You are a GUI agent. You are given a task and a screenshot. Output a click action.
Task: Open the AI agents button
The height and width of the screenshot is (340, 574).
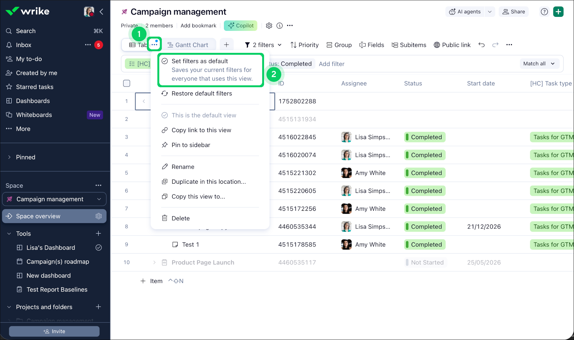tap(465, 12)
